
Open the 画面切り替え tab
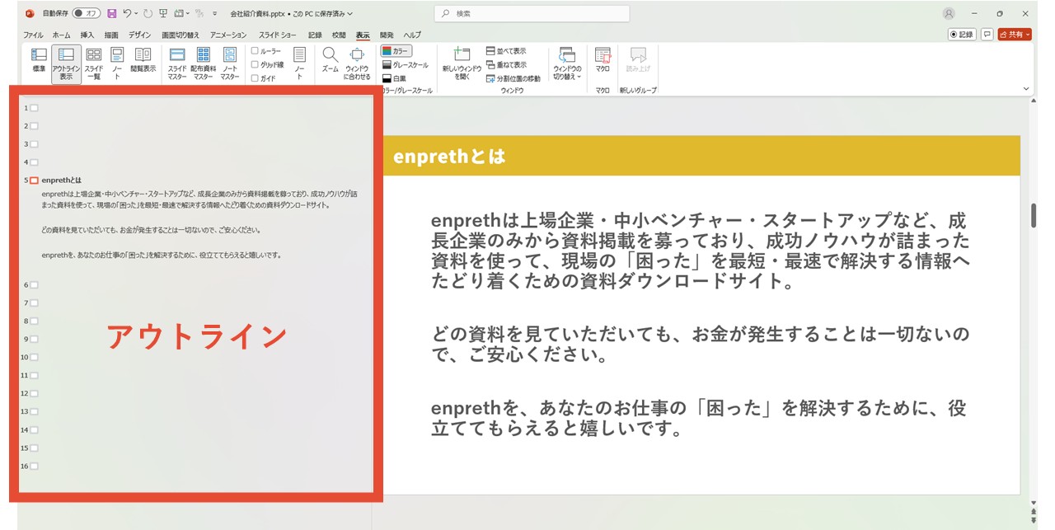[181, 35]
